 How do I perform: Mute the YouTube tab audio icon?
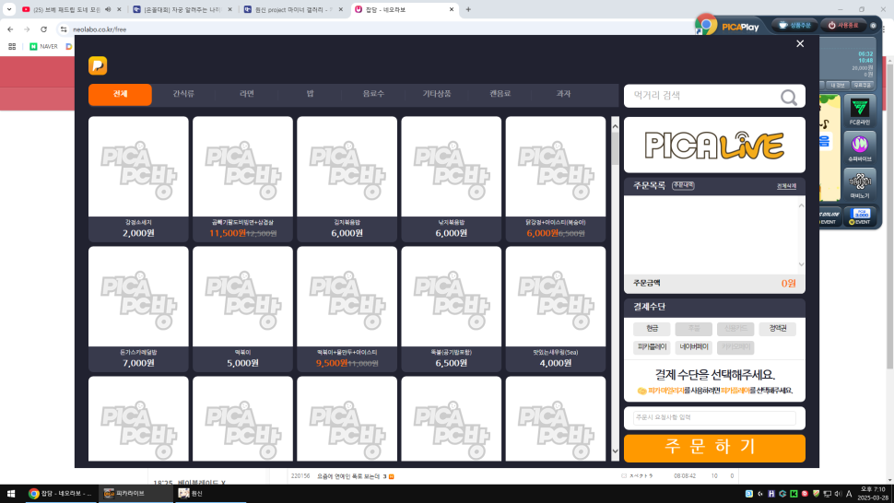(108, 10)
